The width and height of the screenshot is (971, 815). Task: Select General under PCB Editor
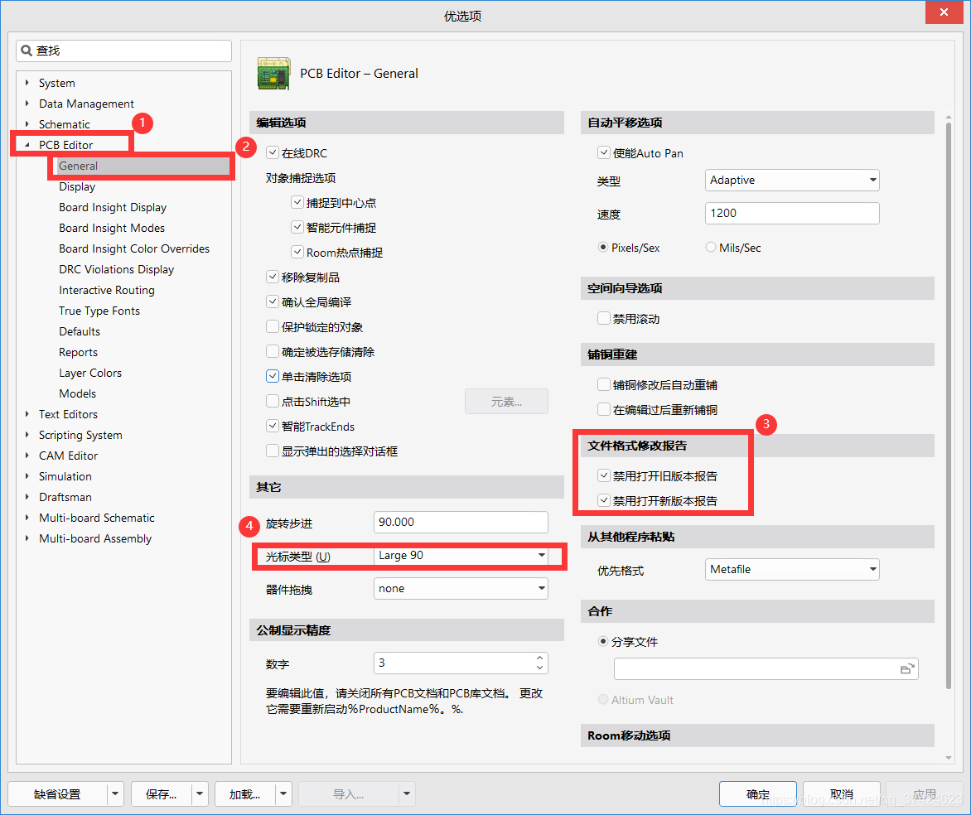tap(143, 166)
